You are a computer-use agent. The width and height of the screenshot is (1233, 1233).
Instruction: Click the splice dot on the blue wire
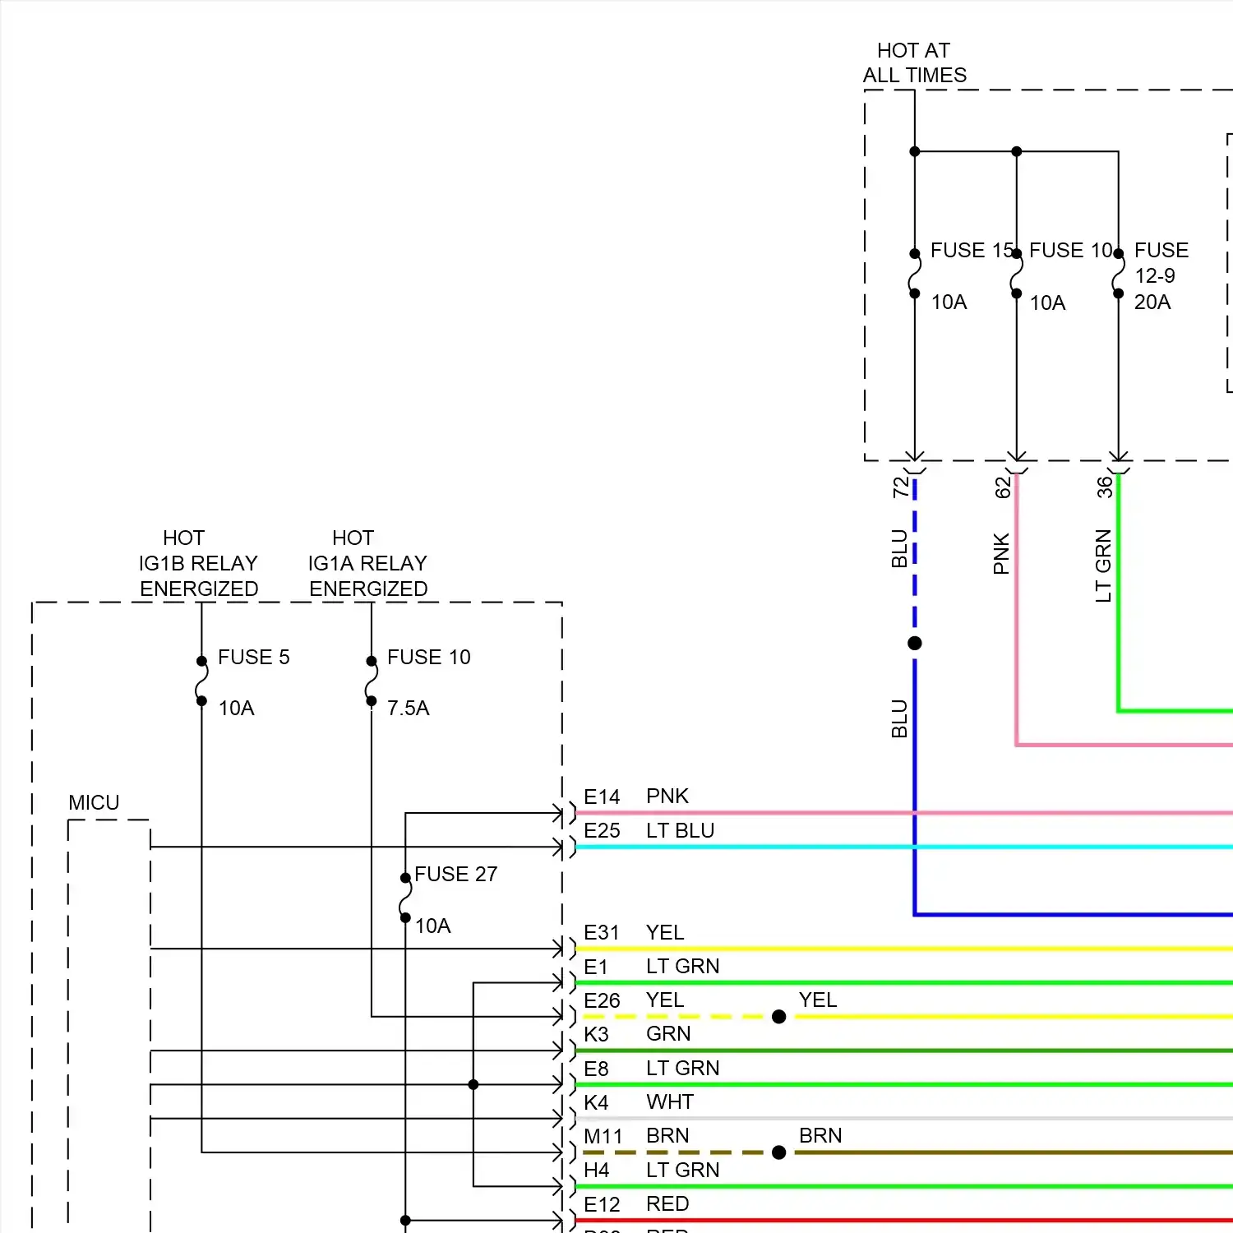click(915, 643)
